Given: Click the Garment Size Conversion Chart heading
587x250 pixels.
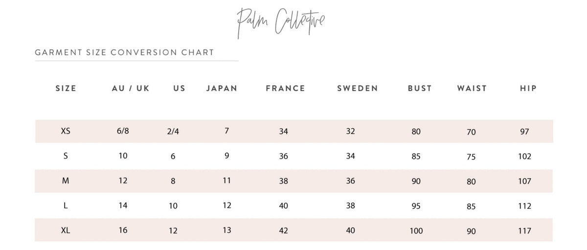Looking at the screenshot, I should click(124, 52).
